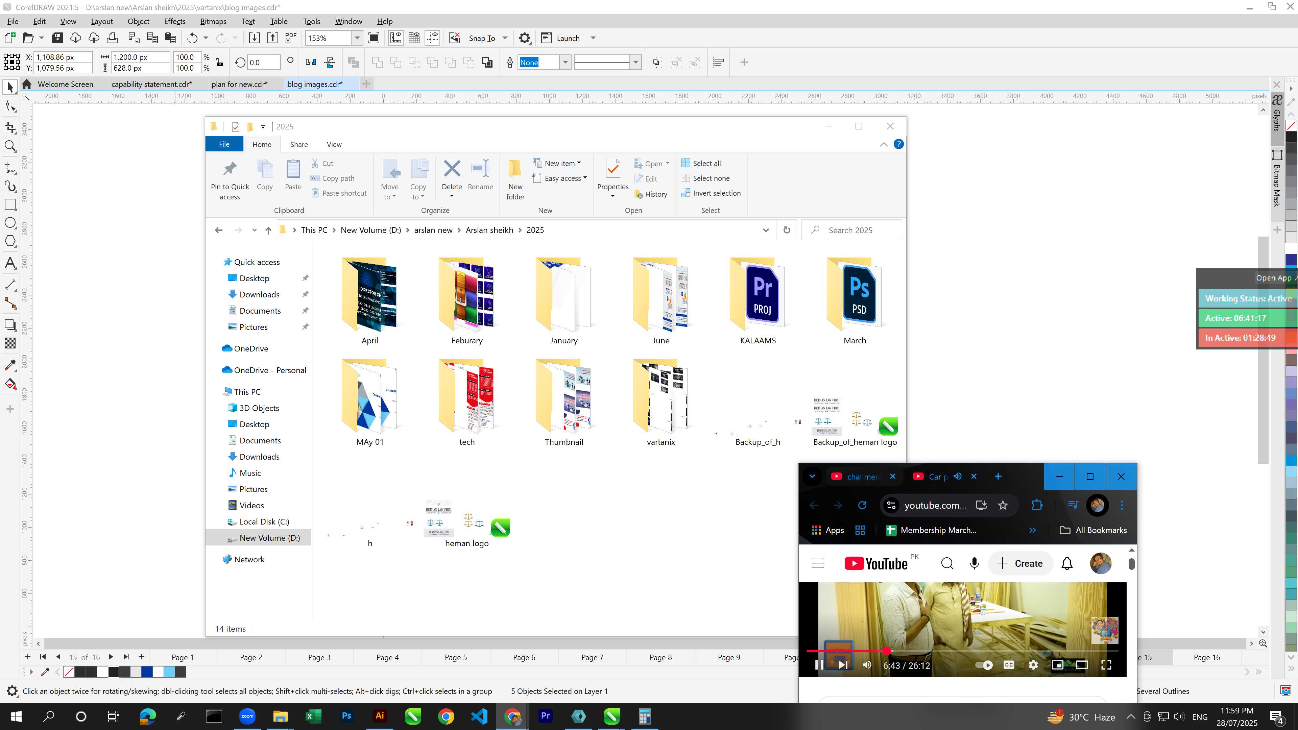Click Select all in Explorer ribbon
Screen dimensions: 1298x730
(701, 163)
